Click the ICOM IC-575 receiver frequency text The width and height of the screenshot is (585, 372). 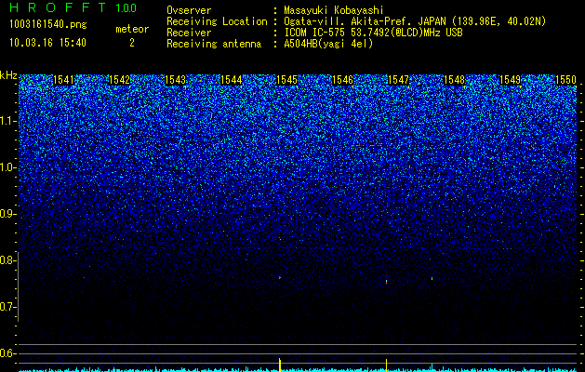[373, 33]
